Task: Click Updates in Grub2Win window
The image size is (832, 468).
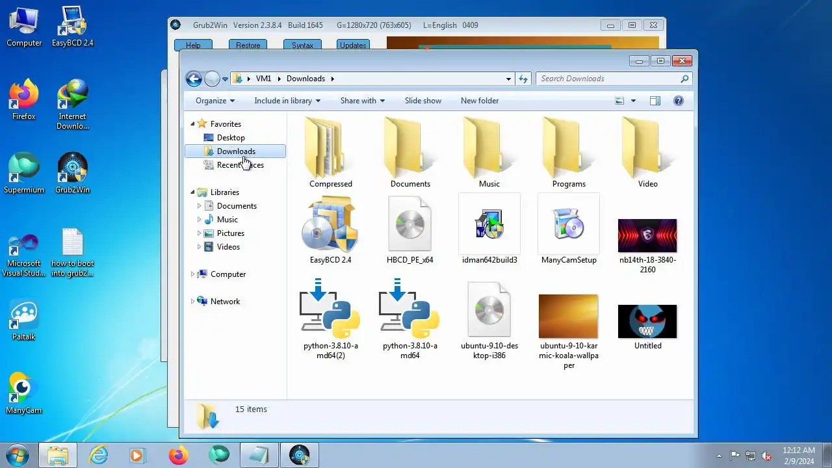Action: pos(353,45)
